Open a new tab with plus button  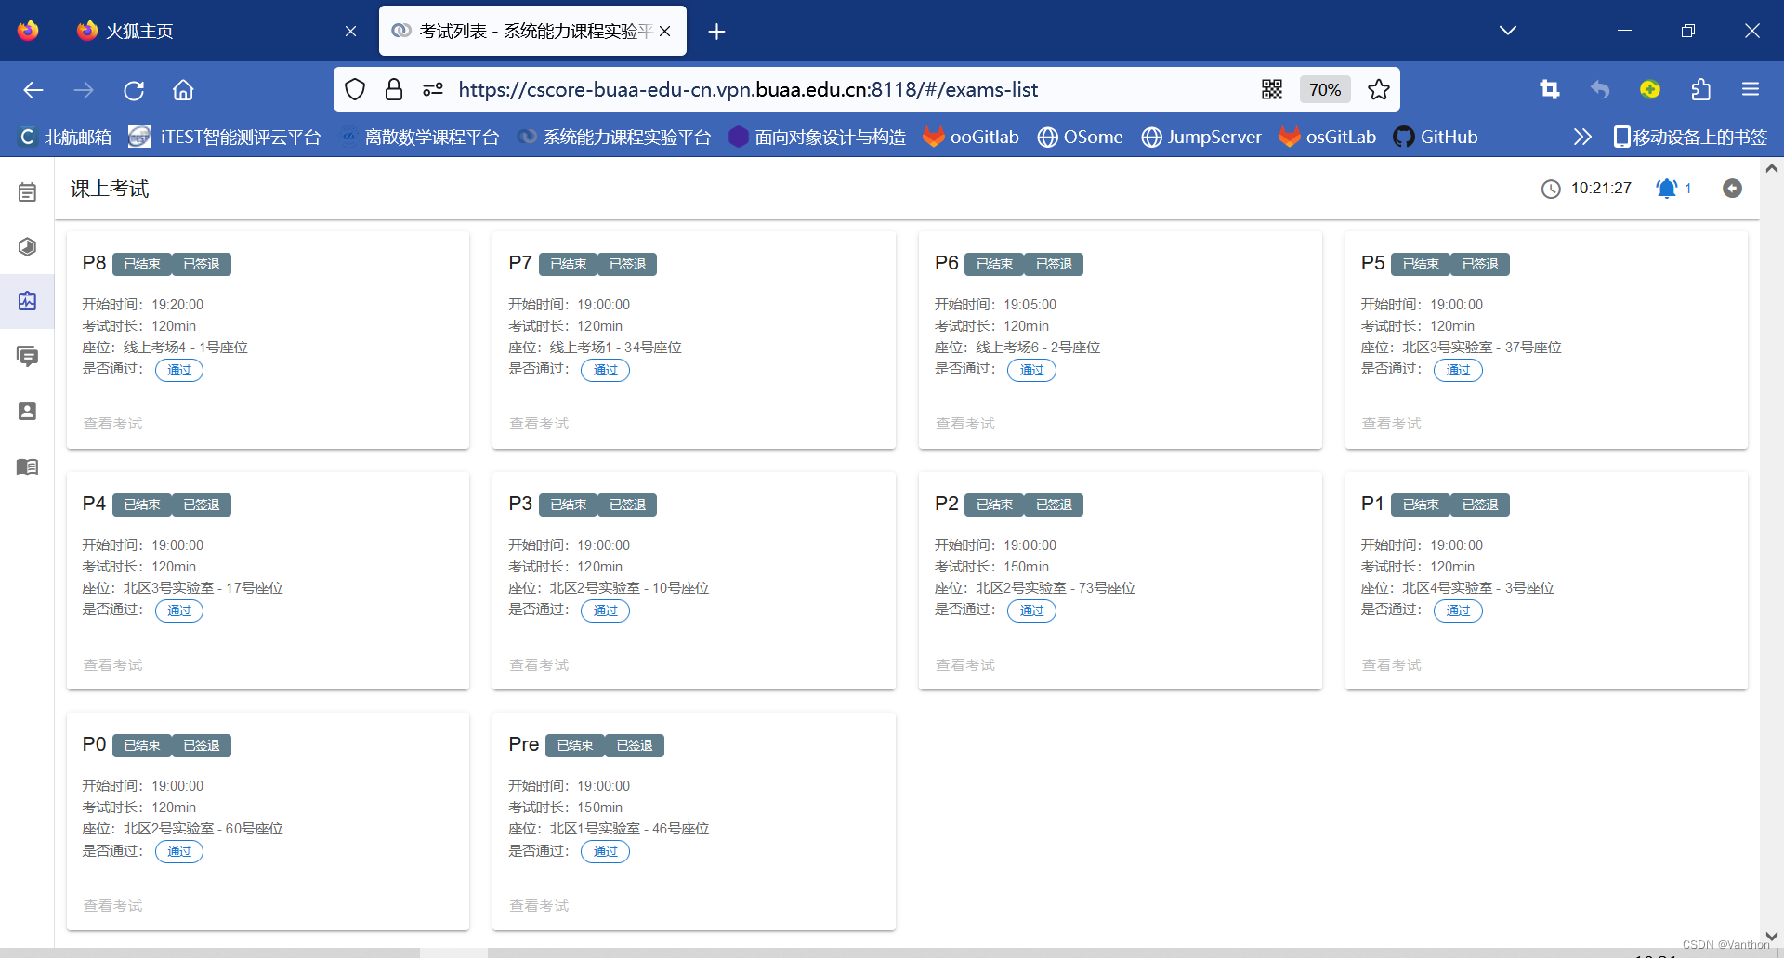(716, 32)
